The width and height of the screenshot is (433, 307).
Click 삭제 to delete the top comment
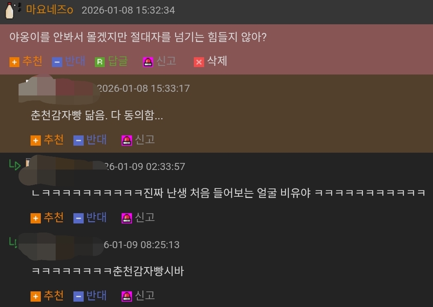[217, 61]
